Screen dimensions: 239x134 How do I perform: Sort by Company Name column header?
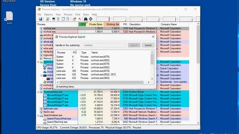tap(174, 24)
